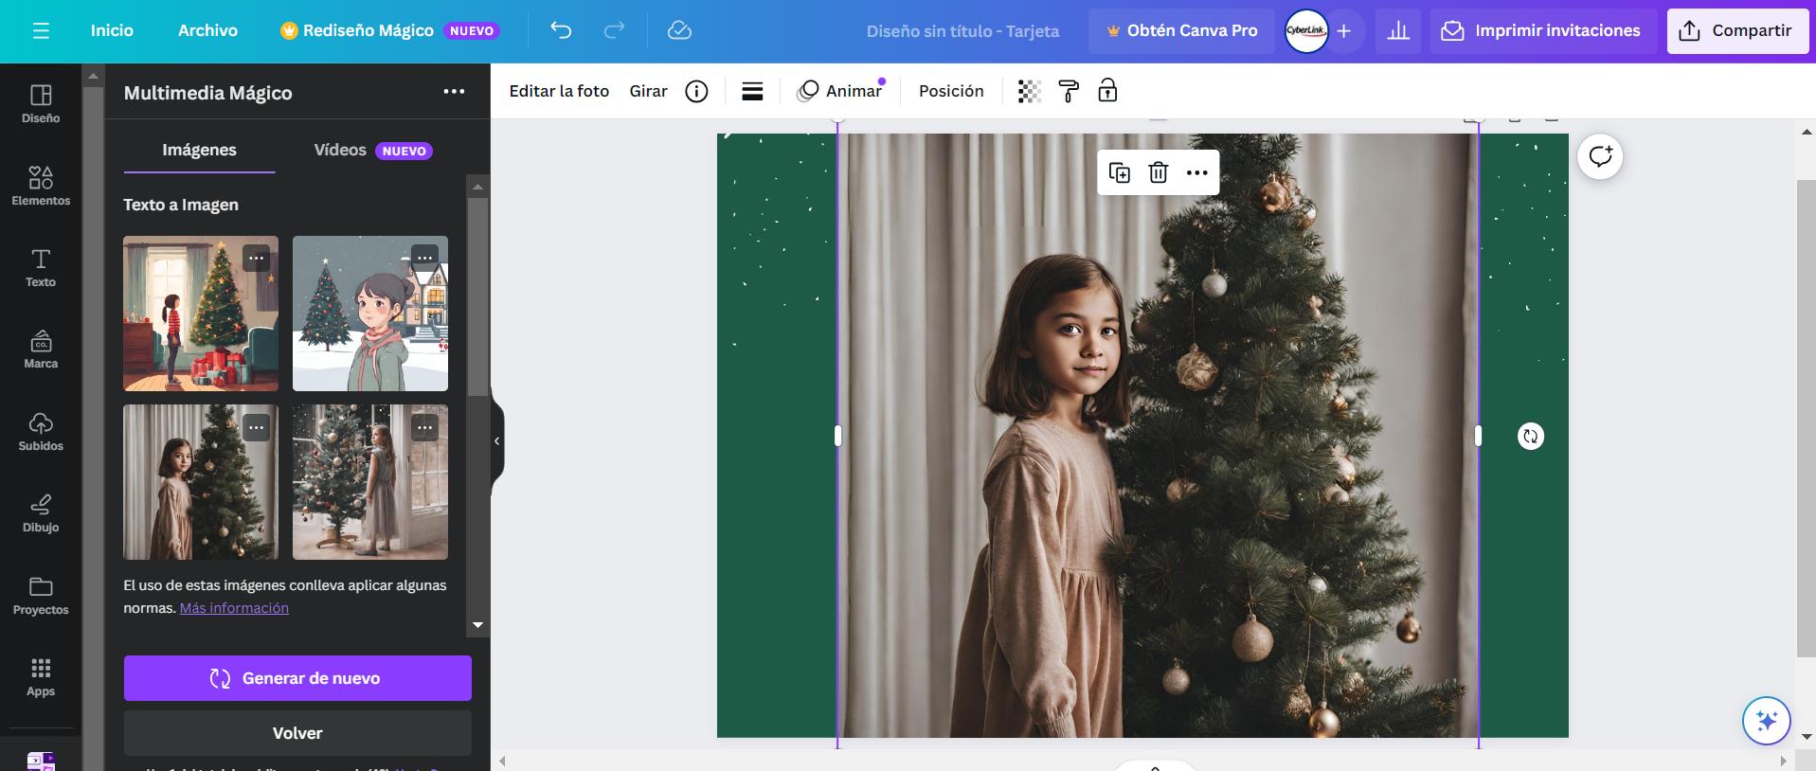The image size is (1816, 771).
Task: Open Multimedia Mágico panel more options
Action: tap(454, 92)
